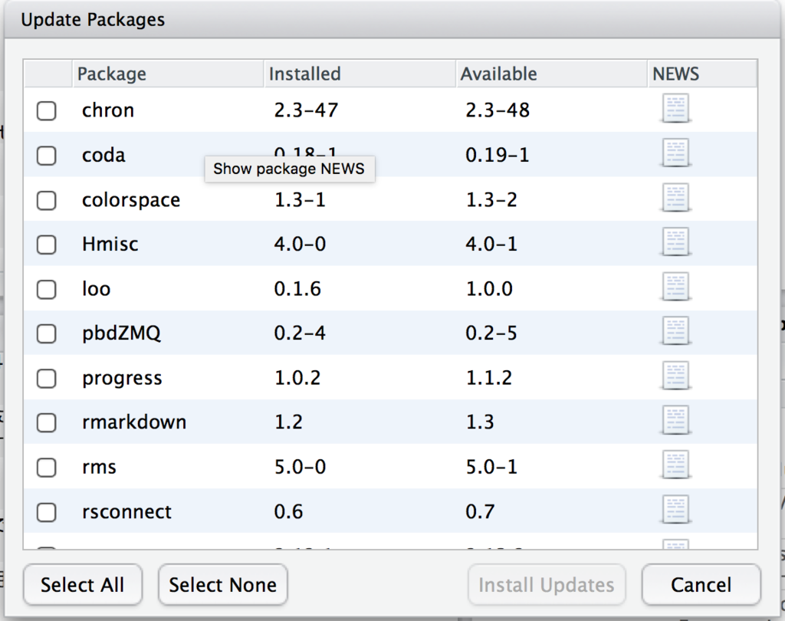Show NEWS for colorspace package
The width and height of the screenshot is (785, 621).
tap(676, 197)
